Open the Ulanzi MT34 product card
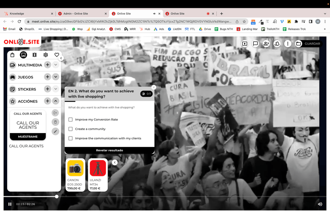Viewport: 330px width, 214px height. [x=98, y=175]
